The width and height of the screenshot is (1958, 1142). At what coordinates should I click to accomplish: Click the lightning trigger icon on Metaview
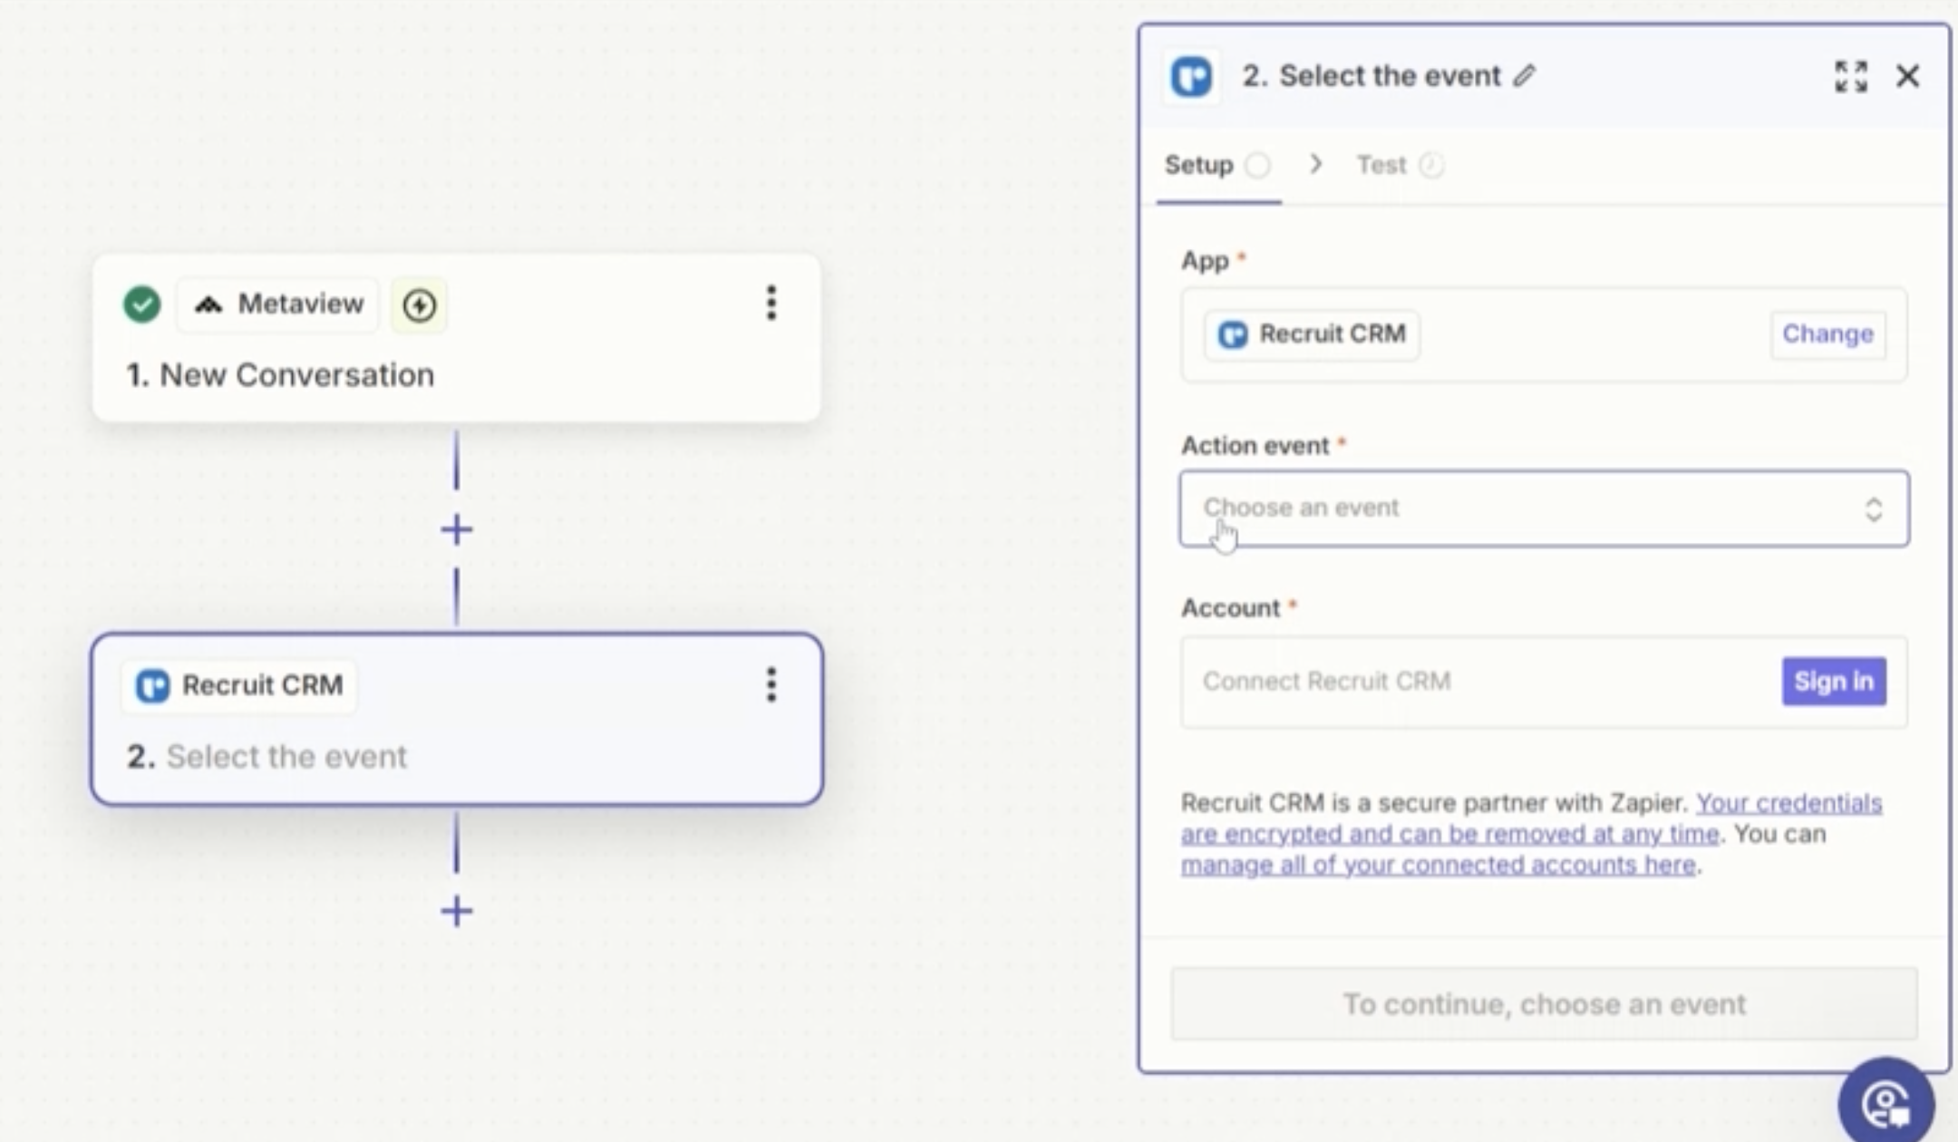tap(419, 305)
